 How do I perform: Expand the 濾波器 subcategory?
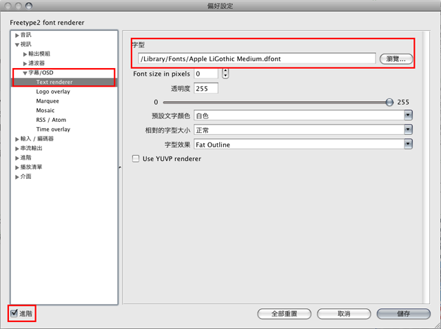(x=25, y=63)
